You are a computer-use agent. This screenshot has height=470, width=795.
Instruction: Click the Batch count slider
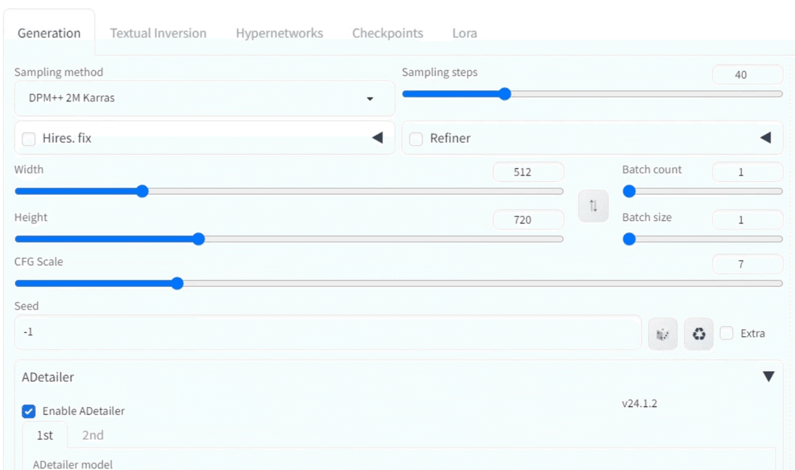click(x=703, y=192)
